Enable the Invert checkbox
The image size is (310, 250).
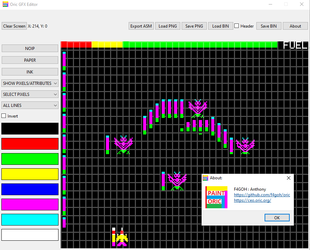4,116
